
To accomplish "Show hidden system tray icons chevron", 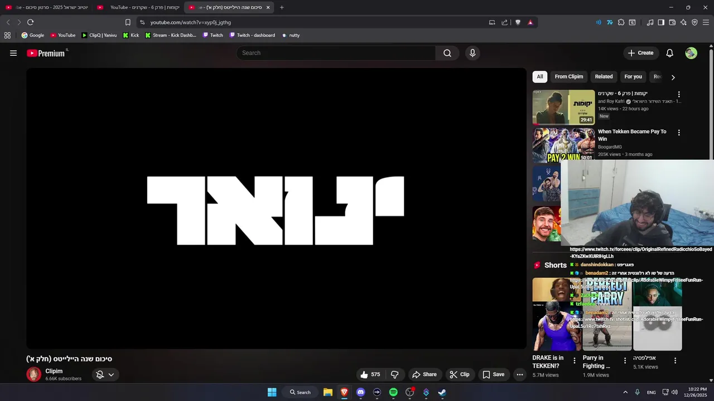I will (625, 392).
